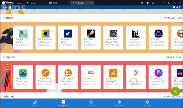Close the RöX emulator tab
This screenshot has height=108, width=183.
point(69,3)
